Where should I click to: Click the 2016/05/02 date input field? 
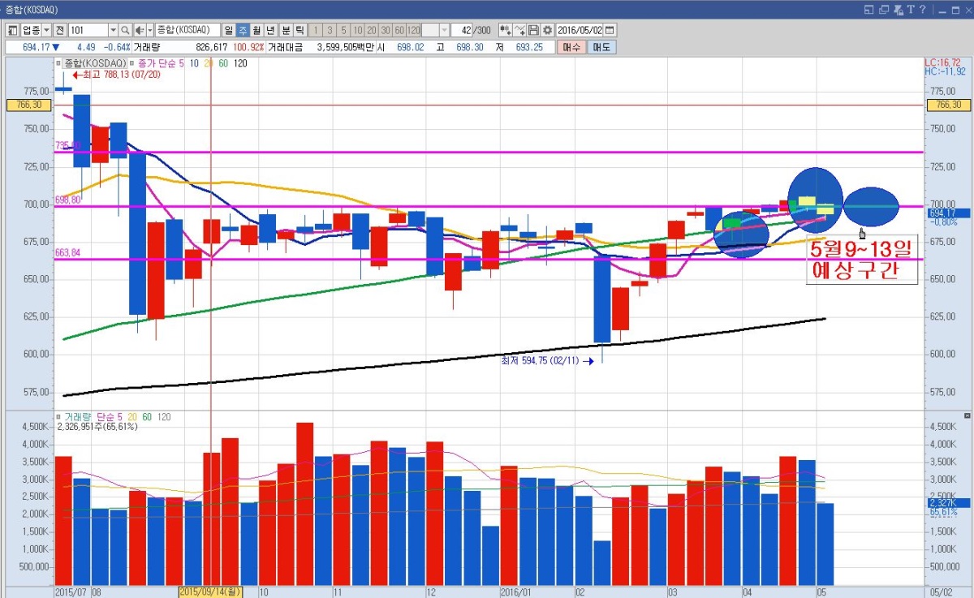click(580, 30)
